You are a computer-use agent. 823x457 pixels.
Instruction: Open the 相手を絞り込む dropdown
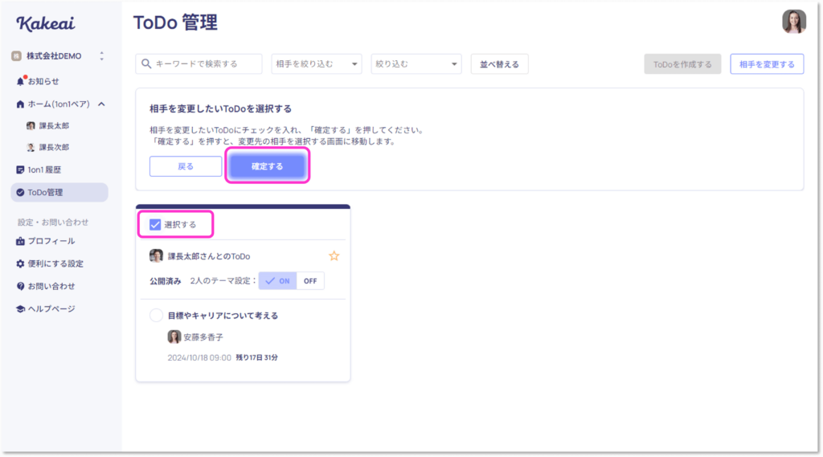(317, 64)
